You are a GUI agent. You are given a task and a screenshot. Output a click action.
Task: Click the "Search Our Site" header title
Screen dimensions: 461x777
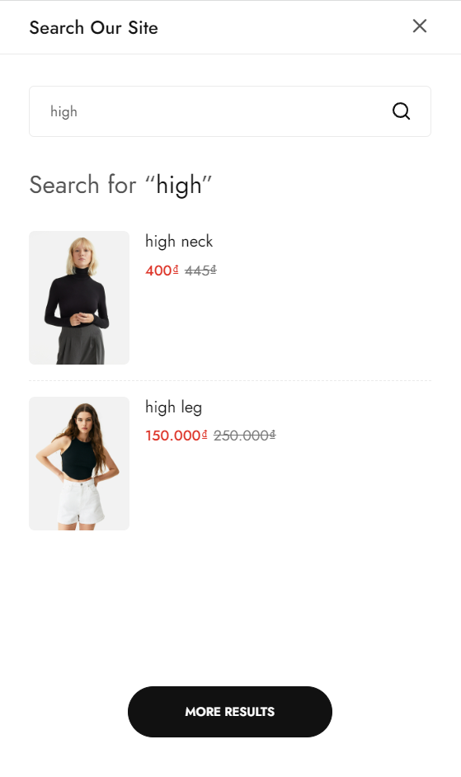(94, 28)
